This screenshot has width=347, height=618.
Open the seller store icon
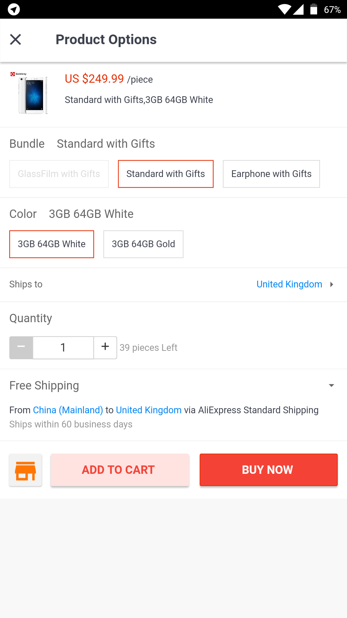coord(26,470)
